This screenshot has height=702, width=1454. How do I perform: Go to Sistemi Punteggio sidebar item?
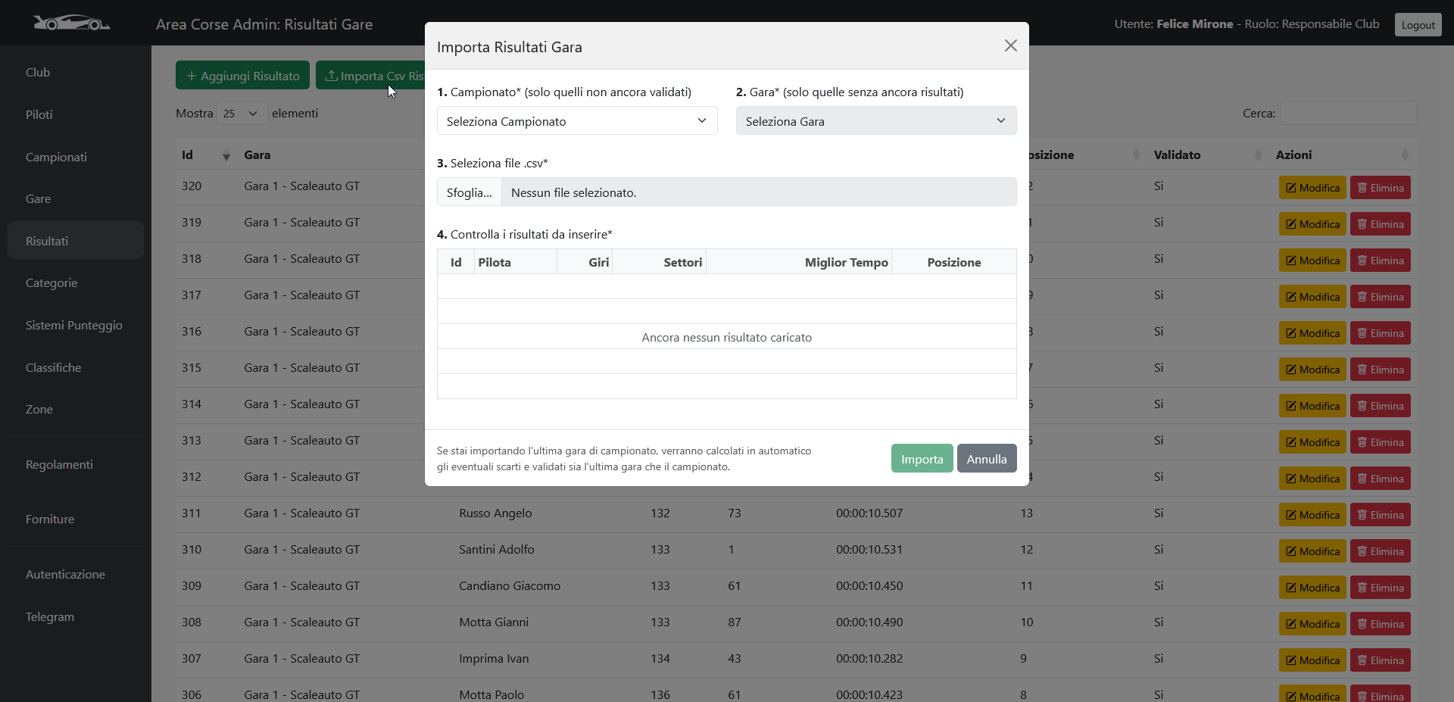[x=73, y=325]
